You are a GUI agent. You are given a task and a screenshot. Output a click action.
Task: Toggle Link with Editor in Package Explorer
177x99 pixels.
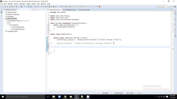point(34,10)
